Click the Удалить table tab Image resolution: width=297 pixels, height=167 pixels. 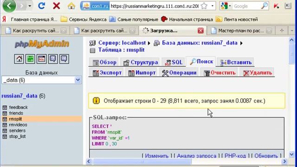tap(258, 73)
